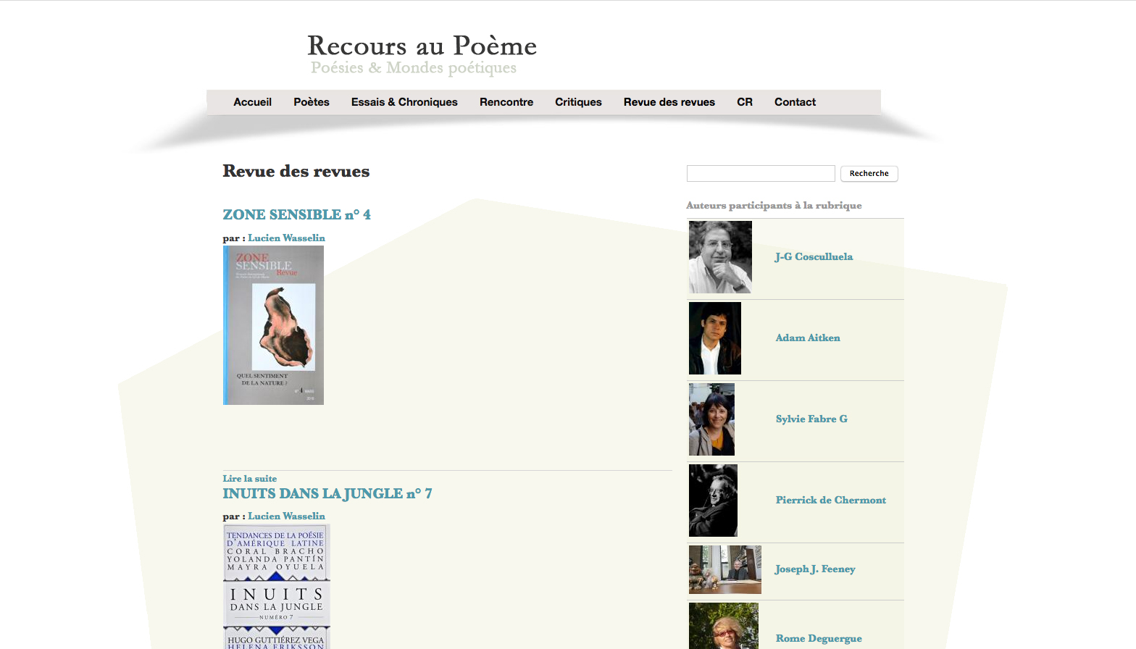Click Lucien Wasselin under ZONE SENSIBLE
Image resolution: width=1136 pixels, height=649 pixels.
tap(286, 238)
